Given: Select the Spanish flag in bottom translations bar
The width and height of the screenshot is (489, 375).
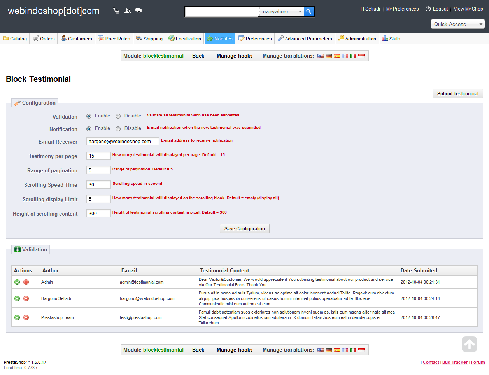Looking at the screenshot, I should click(337, 350).
